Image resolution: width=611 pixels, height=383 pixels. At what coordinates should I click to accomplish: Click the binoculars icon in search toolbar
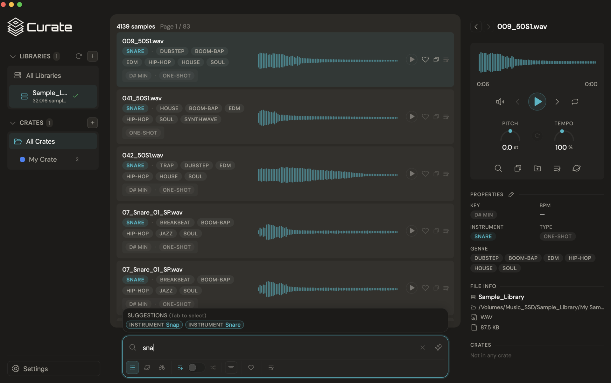pos(162,367)
